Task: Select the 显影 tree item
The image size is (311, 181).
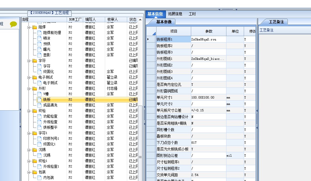Action: [x=47, y=55]
